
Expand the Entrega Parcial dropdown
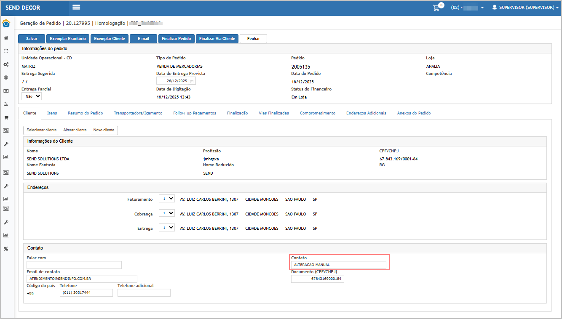[32, 96]
